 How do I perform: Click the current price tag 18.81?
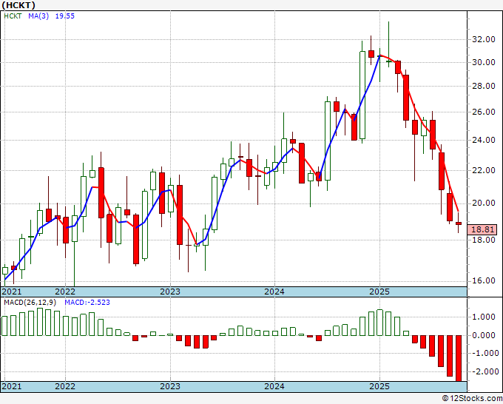(x=482, y=229)
